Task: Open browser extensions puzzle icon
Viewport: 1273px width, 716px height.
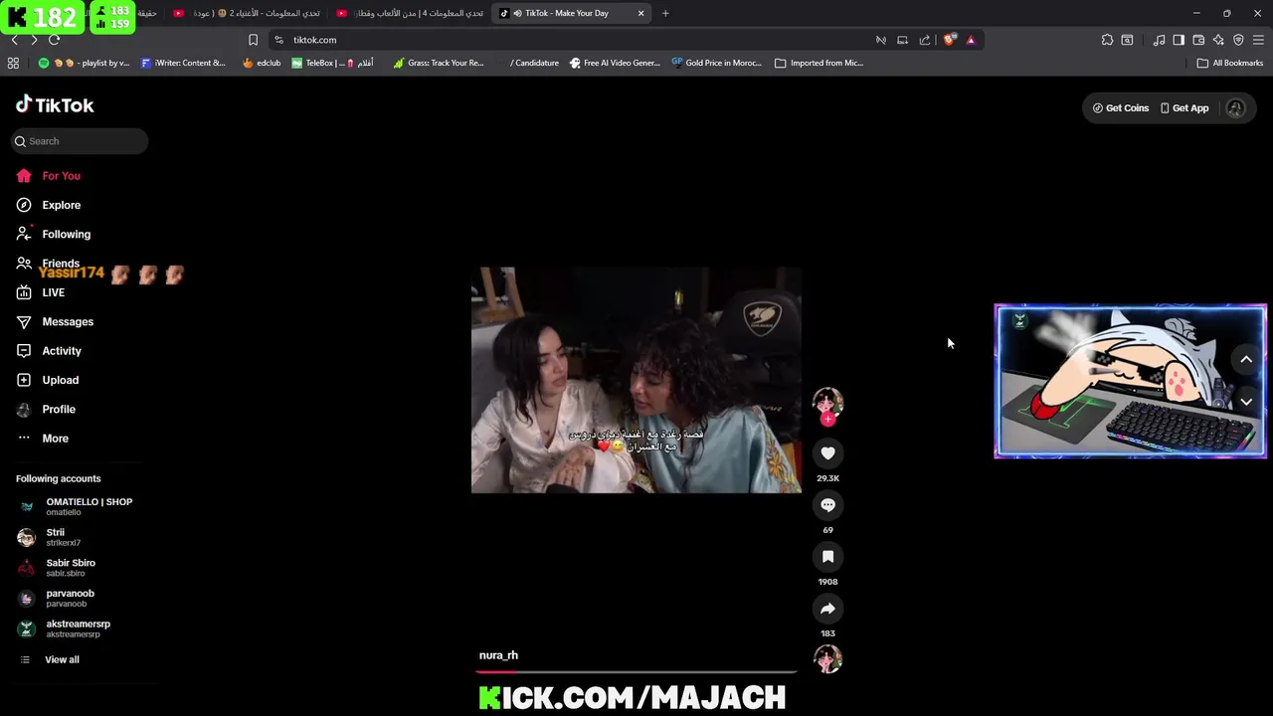Action: pos(1107,40)
